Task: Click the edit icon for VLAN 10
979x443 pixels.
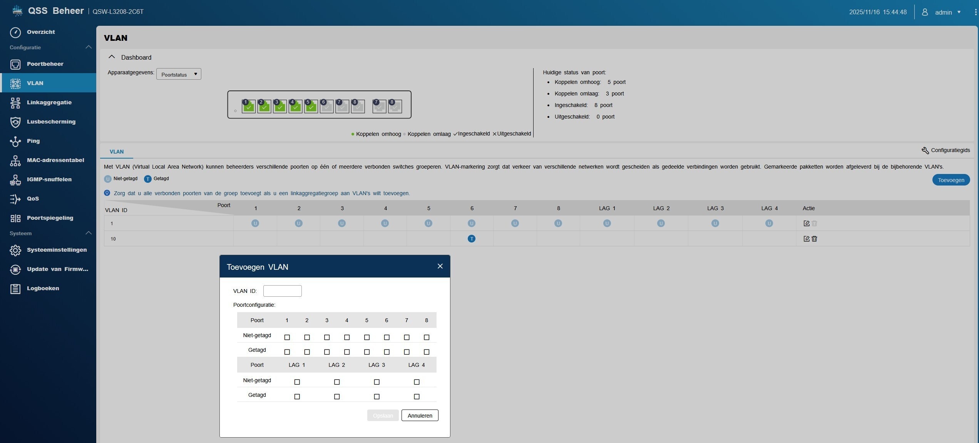Action: point(806,239)
